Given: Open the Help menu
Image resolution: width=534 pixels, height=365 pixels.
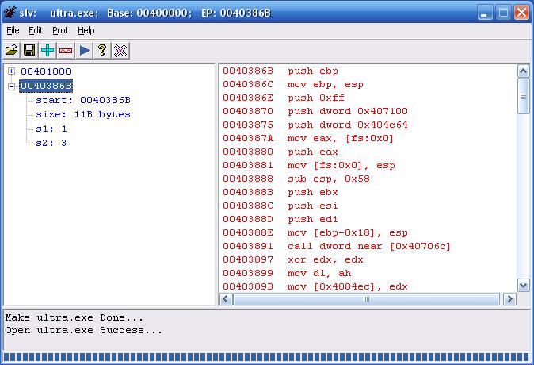Looking at the screenshot, I should 86,30.
